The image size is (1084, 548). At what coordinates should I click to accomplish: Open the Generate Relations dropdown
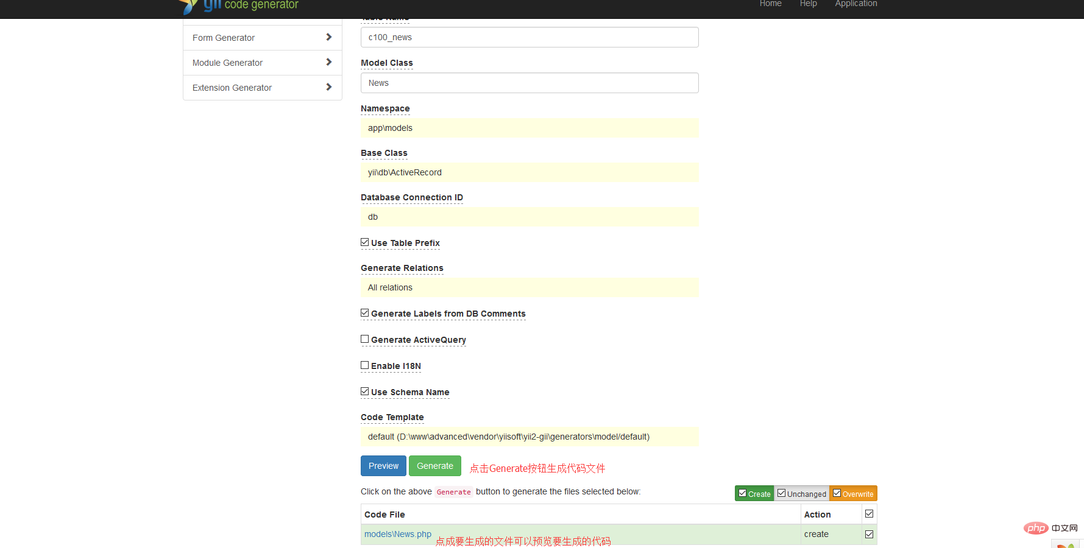(x=530, y=287)
